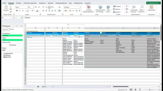Open the Файл tab
The image size is (163, 91).
tap(4, 3)
